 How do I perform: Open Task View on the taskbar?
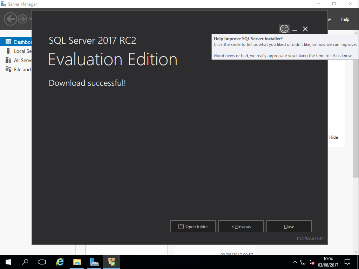point(42,262)
